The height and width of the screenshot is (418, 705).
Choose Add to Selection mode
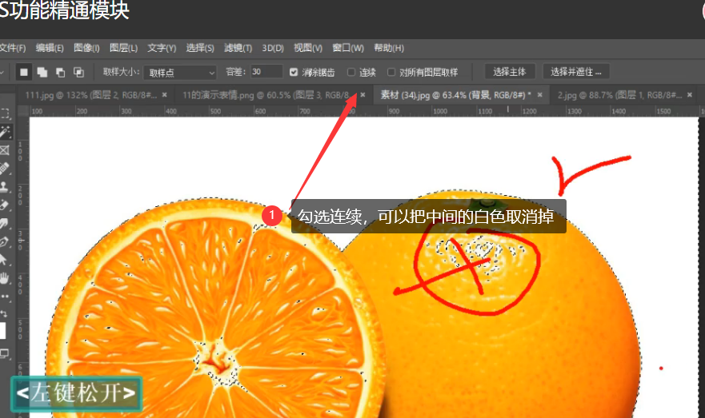(42, 72)
